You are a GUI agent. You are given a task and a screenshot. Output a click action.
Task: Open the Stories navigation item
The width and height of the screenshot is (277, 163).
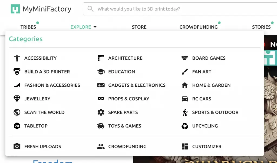coord(261,27)
